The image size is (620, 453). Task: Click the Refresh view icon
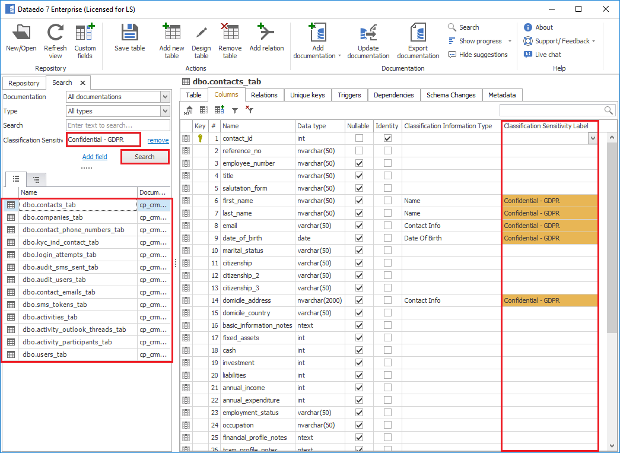click(x=55, y=33)
